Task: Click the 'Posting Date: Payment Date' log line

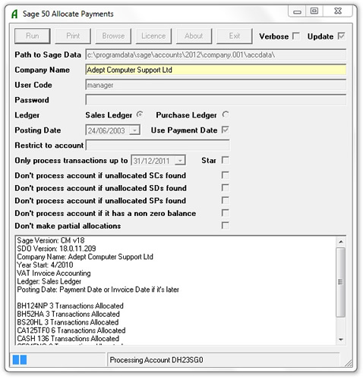Action: (x=98, y=290)
